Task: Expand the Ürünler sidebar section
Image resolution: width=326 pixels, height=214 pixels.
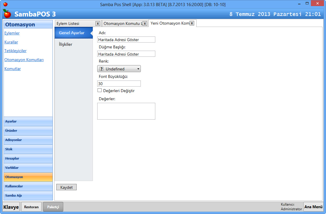Action: click(28, 131)
